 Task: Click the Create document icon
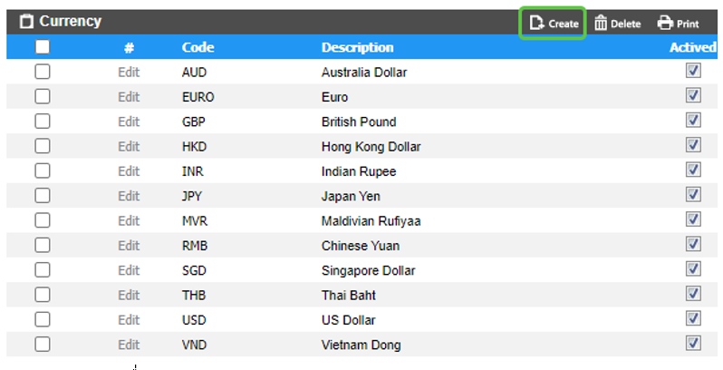point(536,24)
